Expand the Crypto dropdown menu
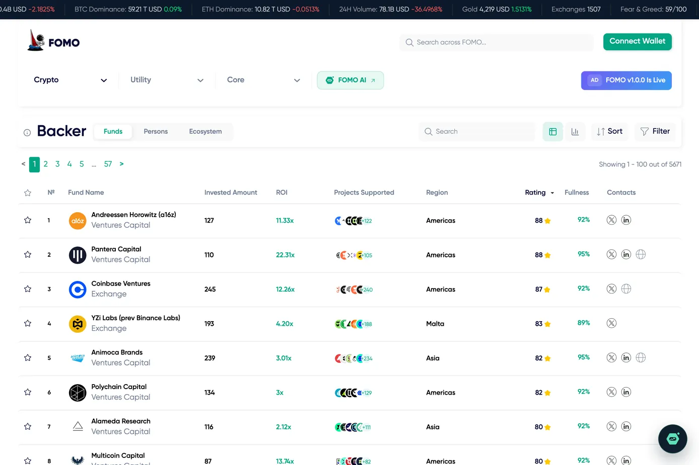The image size is (699, 465). pyautogui.click(x=71, y=80)
